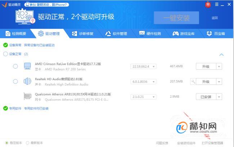Click the 设备正常 (2) label
Image resolution: width=234 pixels, height=147 pixels.
tap(18, 54)
